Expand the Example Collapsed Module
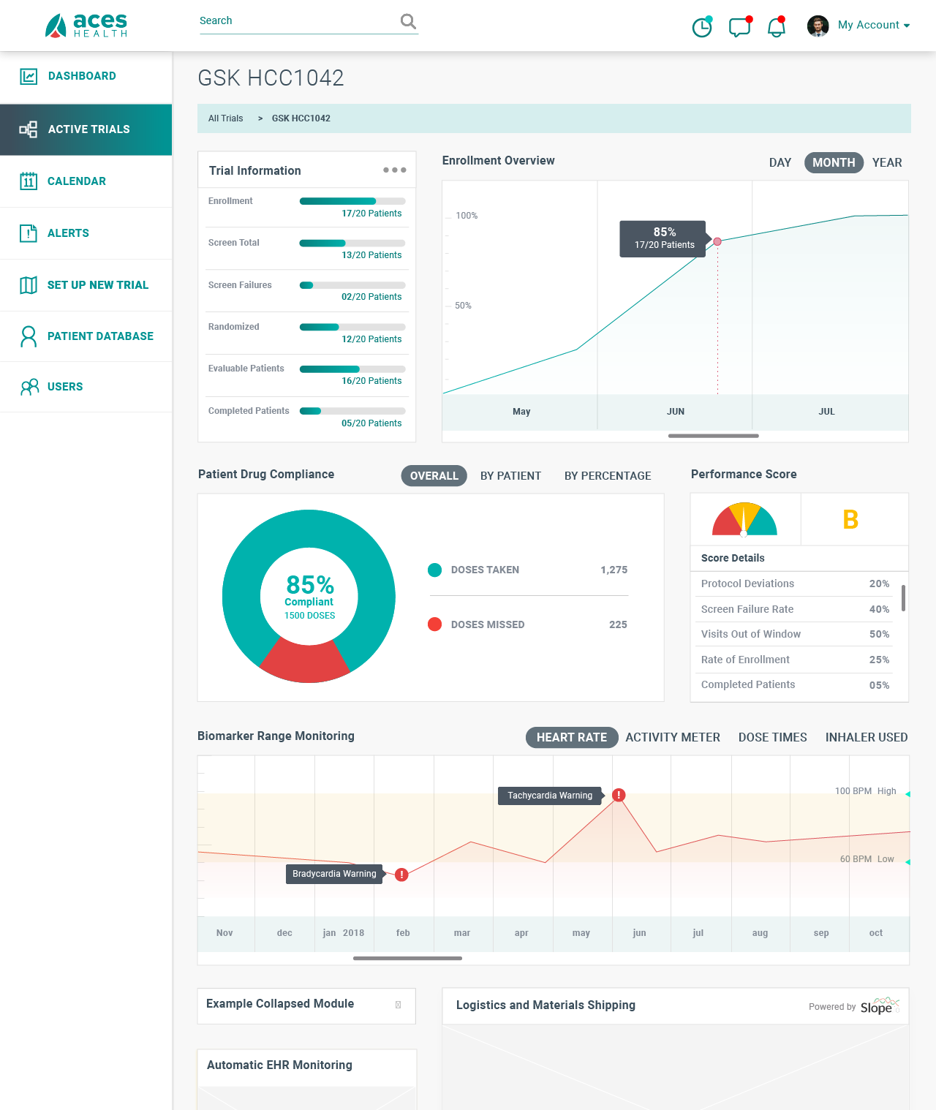The image size is (936, 1110). (x=398, y=1005)
